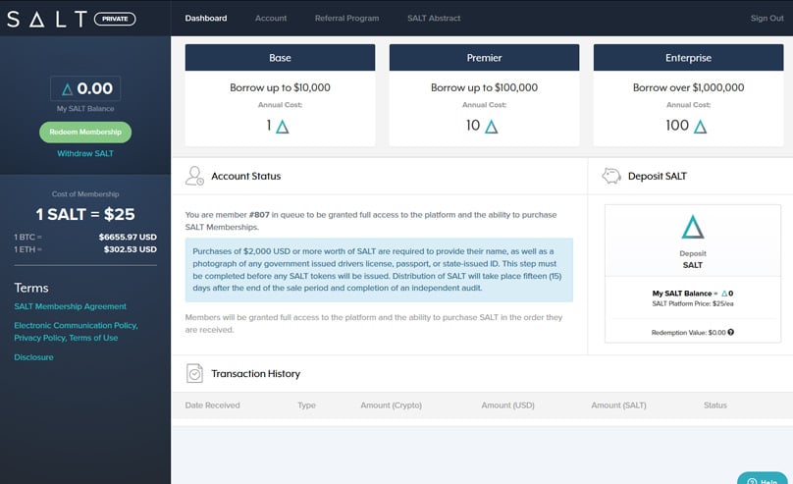
Task: Click the PRIVATE badge next to logo
Action: tap(115, 20)
